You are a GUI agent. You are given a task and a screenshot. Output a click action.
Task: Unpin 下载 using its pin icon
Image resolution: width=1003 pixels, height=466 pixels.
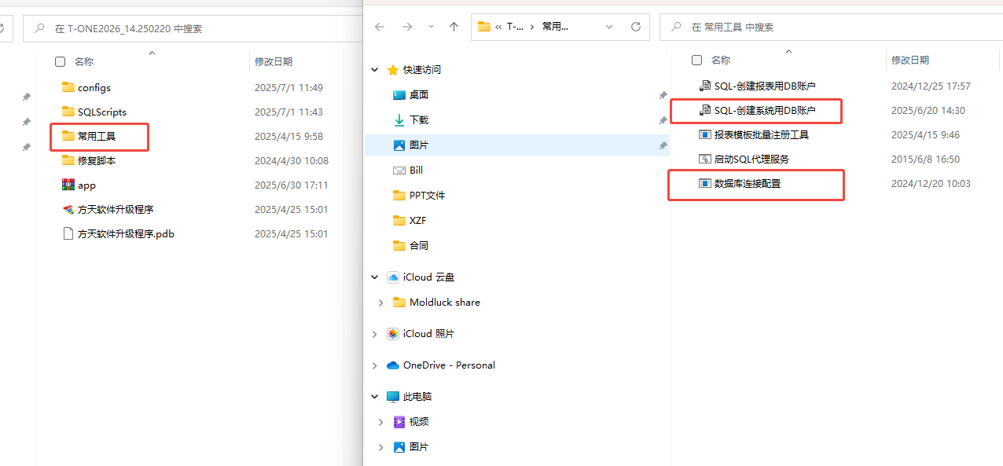pos(663,120)
